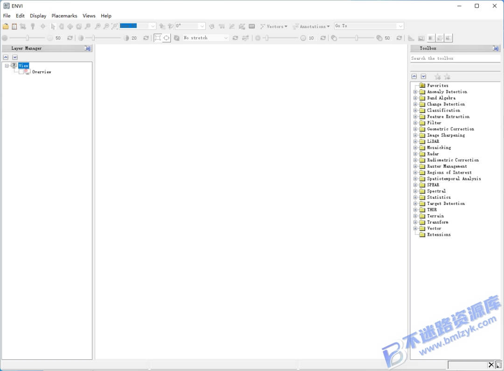Collapse all Toolbox folders
Viewport: 504px width, 371px height.
pos(414,77)
